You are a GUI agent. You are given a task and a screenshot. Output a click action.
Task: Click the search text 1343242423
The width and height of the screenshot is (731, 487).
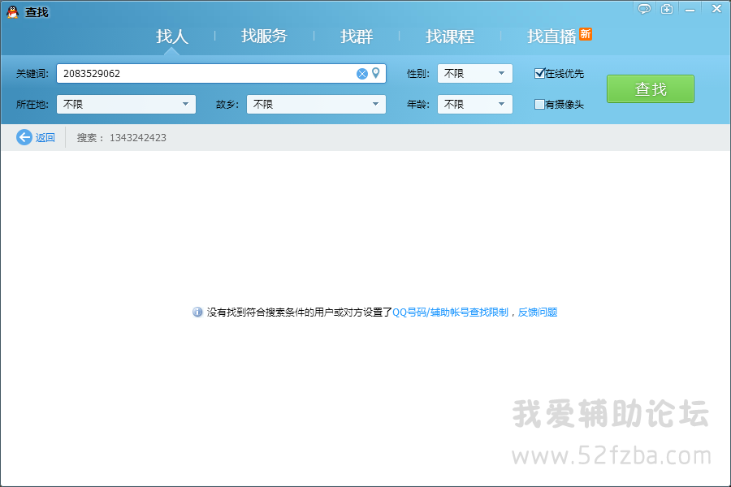click(138, 137)
